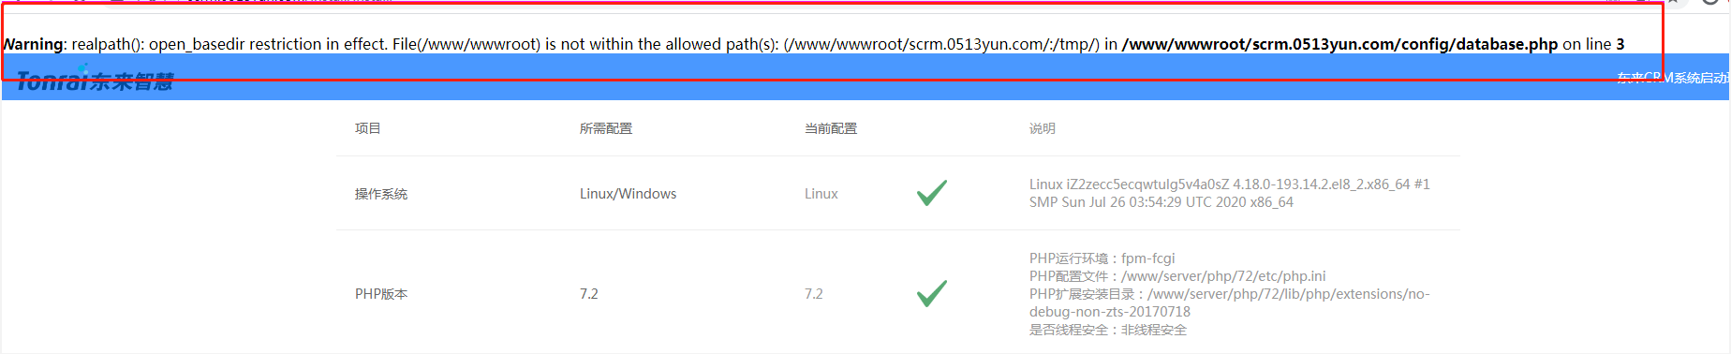Screen dimensions: 1731x354
Task: Click the Tonrai东来智慧 logo
Action: (x=95, y=81)
